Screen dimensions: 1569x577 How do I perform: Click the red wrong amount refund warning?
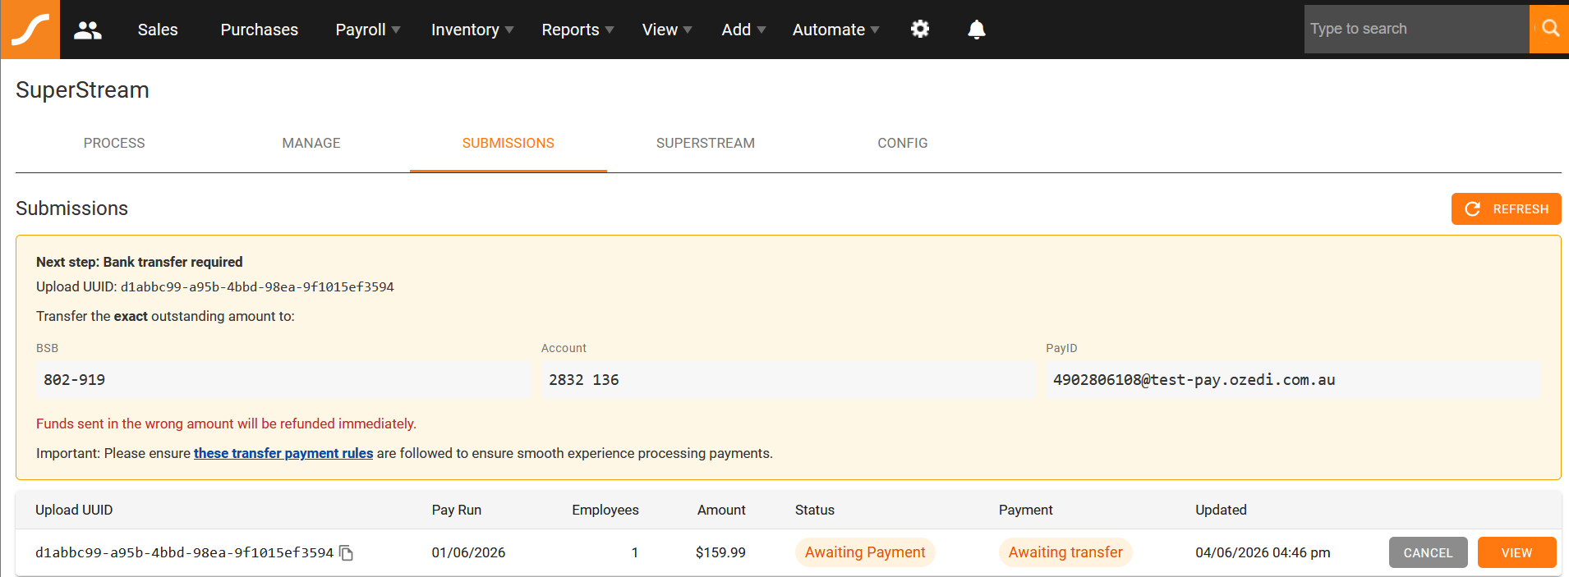226,424
